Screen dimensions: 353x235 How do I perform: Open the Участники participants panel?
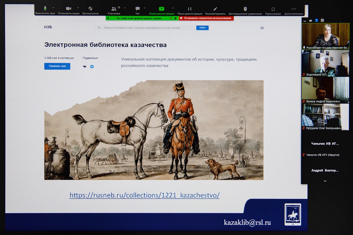pyautogui.click(x=114, y=9)
